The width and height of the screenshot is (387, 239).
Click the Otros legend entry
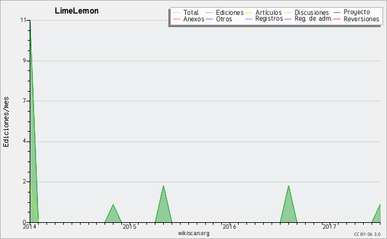219,19
